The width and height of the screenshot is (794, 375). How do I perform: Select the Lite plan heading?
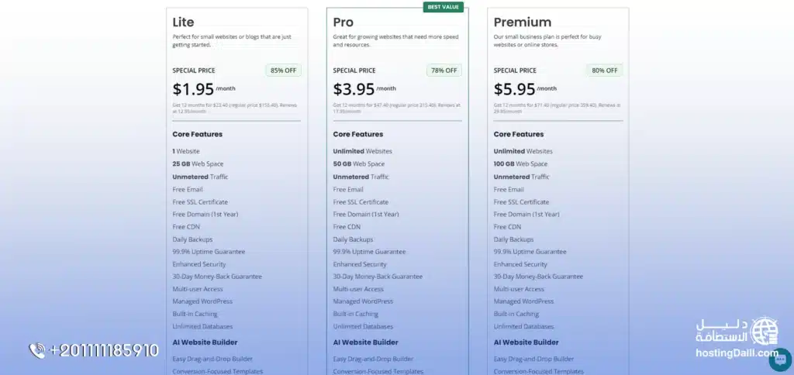pos(184,22)
